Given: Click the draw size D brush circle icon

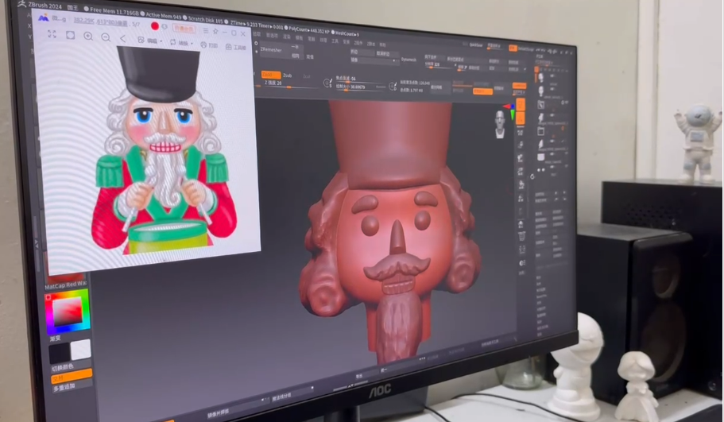Looking at the screenshot, I should click(x=393, y=86).
